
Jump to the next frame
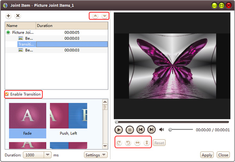[x=152, y=129]
